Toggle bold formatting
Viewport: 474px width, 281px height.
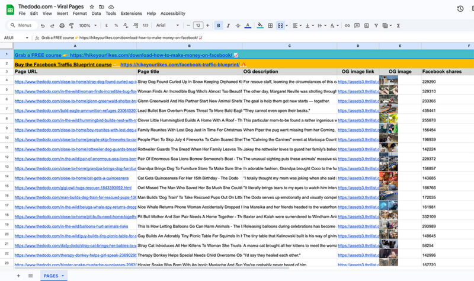(219, 25)
